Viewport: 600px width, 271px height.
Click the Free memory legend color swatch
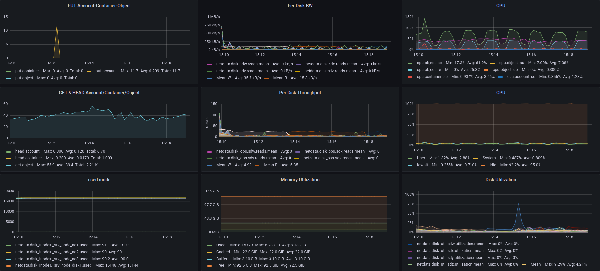pyautogui.click(x=210, y=266)
